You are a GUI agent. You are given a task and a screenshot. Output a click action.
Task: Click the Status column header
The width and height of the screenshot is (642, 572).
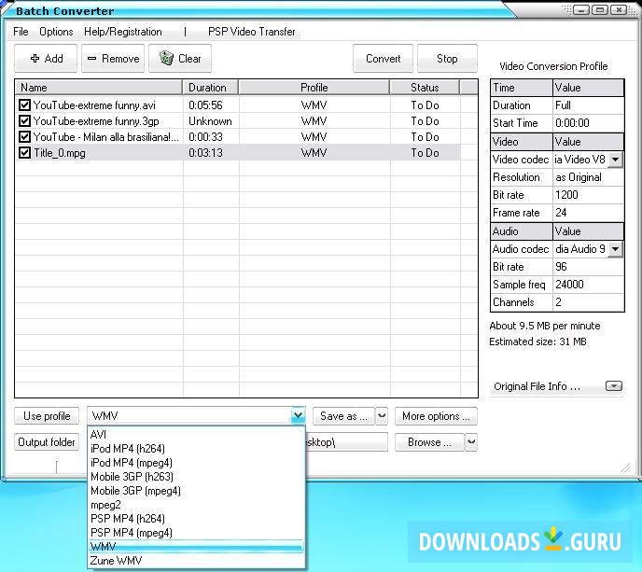click(425, 88)
